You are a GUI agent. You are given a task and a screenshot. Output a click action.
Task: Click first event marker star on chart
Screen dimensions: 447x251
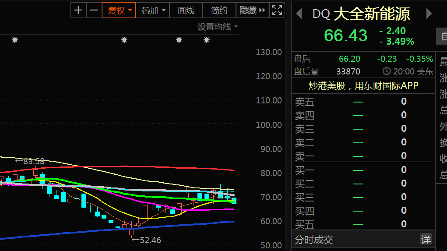[x=15, y=40]
